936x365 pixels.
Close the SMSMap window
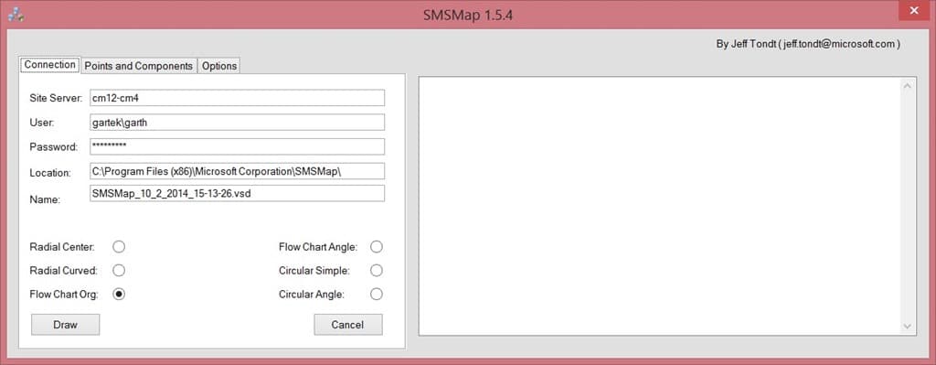913,11
